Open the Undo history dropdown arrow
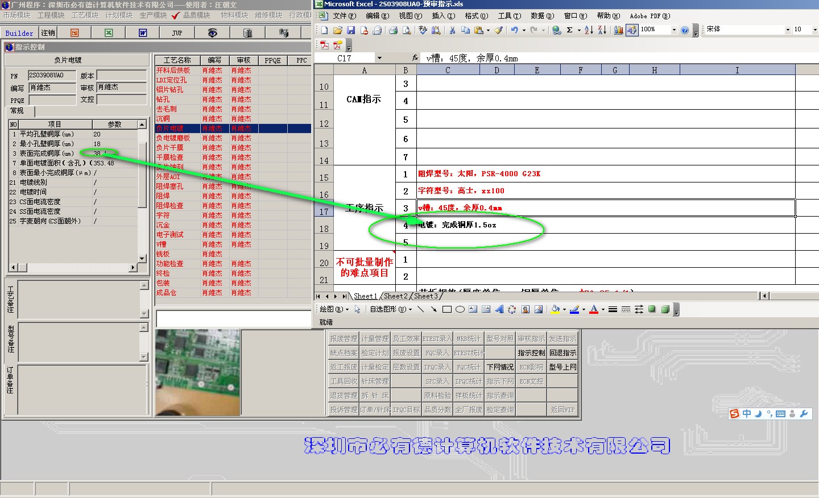The width and height of the screenshot is (819, 498). click(x=524, y=30)
